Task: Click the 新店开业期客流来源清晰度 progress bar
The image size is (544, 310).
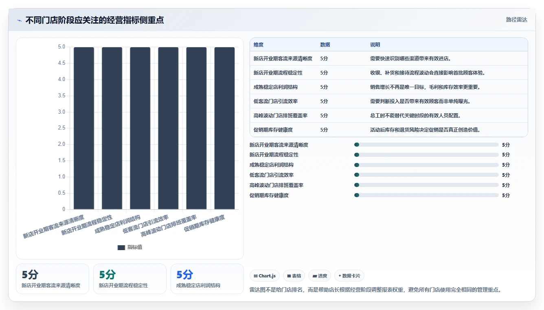Action: point(426,145)
